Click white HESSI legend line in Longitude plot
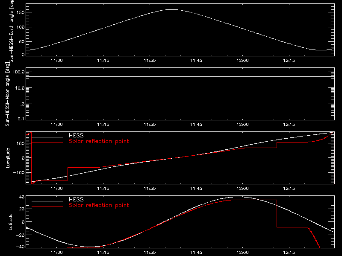 pos(47,137)
